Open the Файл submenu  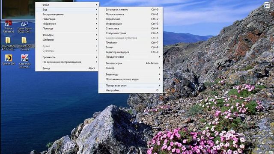67,5
